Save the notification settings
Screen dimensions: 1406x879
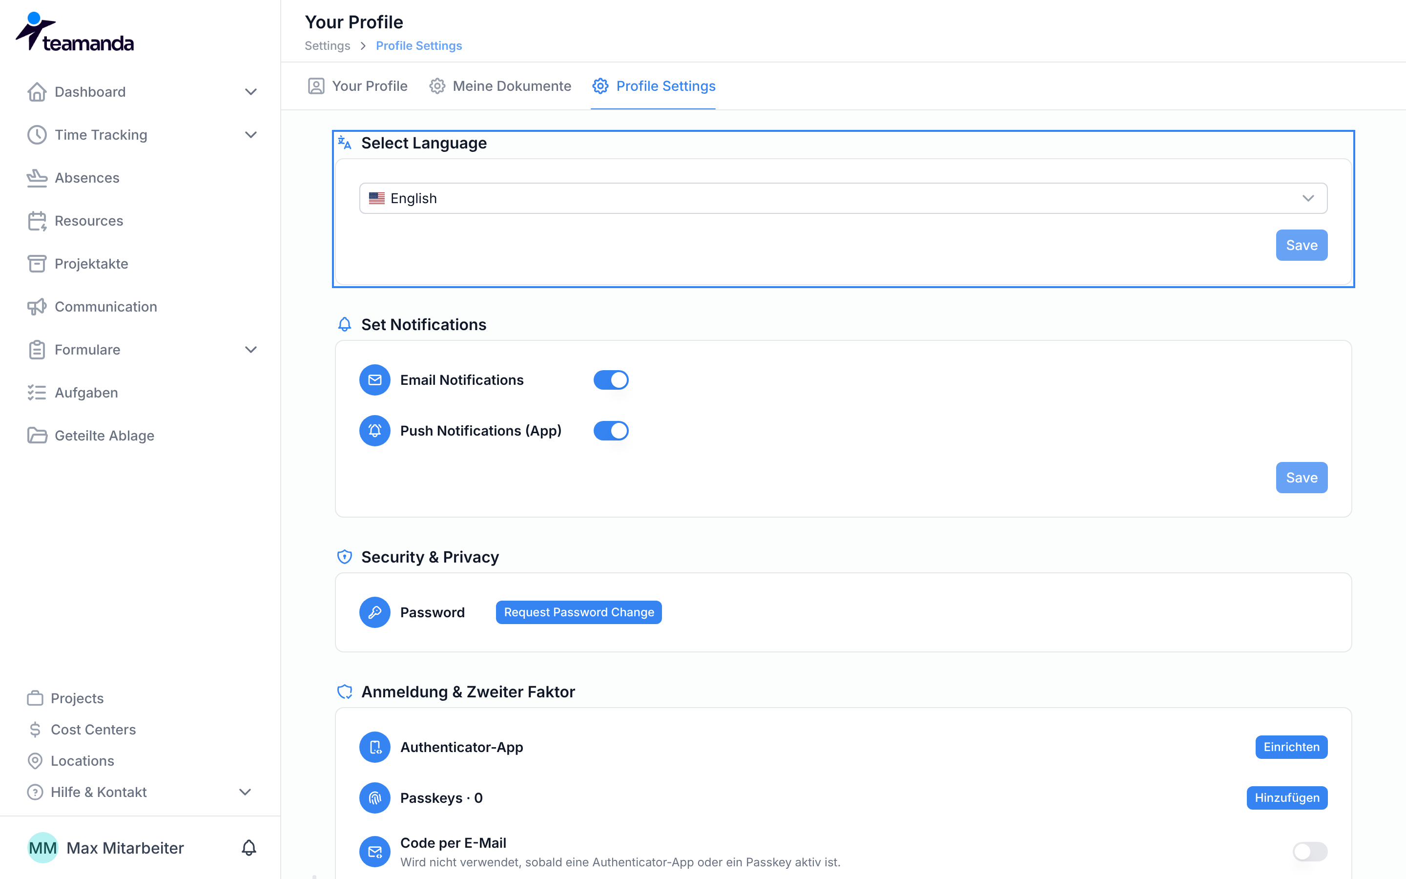pyautogui.click(x=1302, y=478)
